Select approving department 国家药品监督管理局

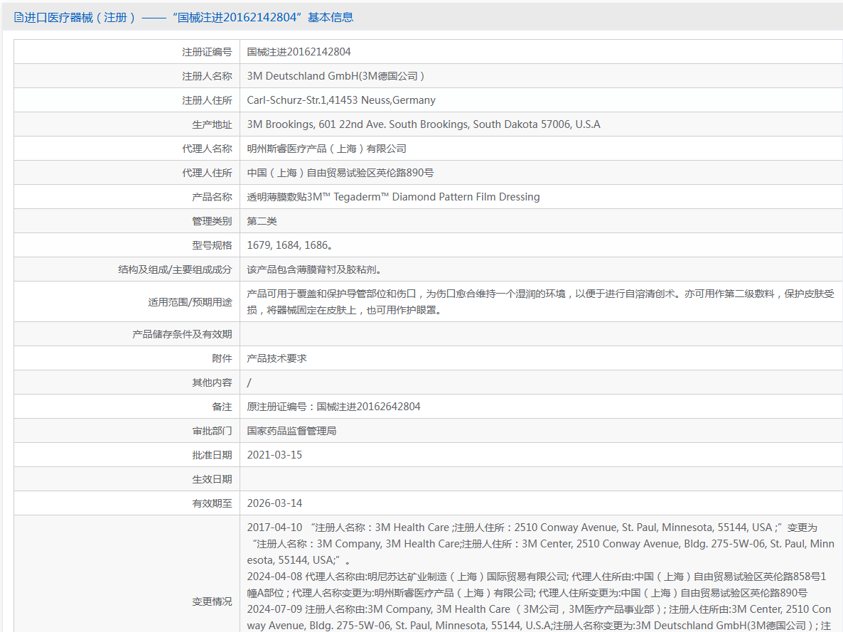pos(291,432)
